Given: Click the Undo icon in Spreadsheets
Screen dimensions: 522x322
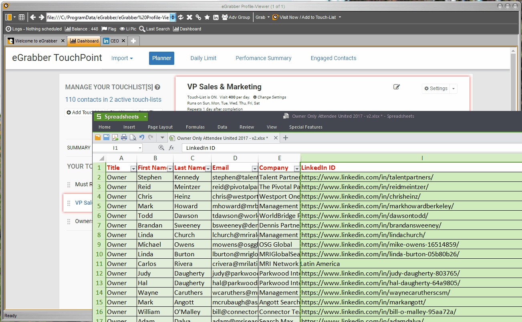Looking at the screenshot, I should click(142, 137).
